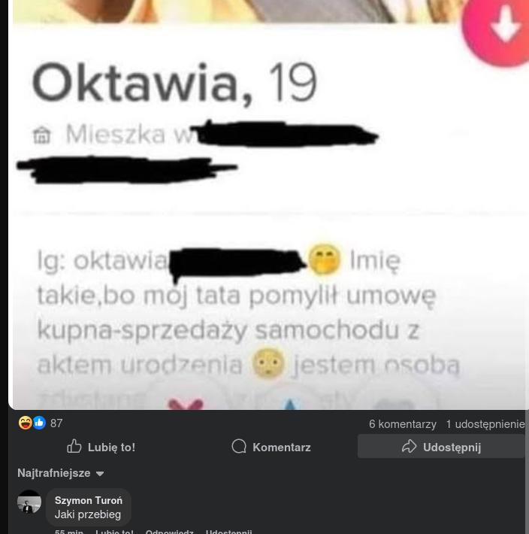Open the 6 komentarzy link
The width and height of the screenshot is (529, 534).
point(403,424)
